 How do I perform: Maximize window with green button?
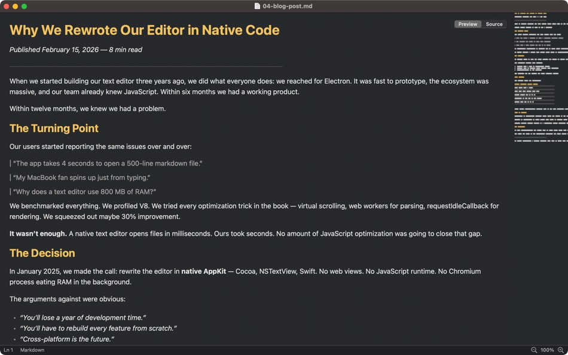point(24,6)
